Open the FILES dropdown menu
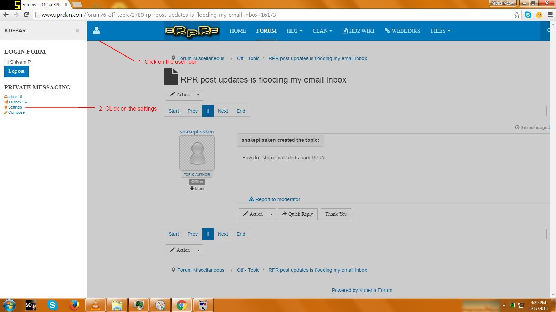 (x=440, y=31)
